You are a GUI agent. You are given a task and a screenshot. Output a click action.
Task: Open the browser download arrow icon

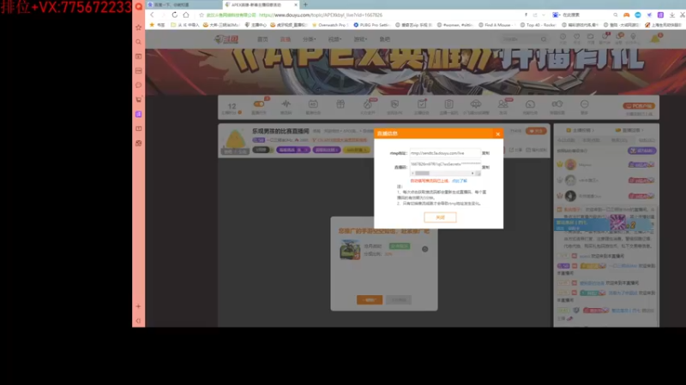coord(672,15)
